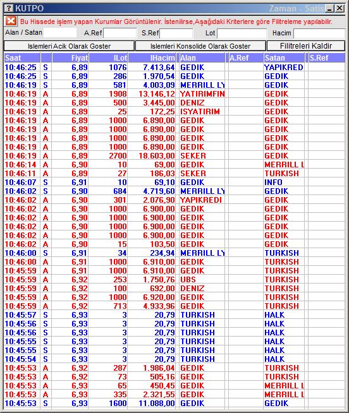Sort by the ILot column header
The height and width of the screenshot is (413, 349).
tap(108, 57)
